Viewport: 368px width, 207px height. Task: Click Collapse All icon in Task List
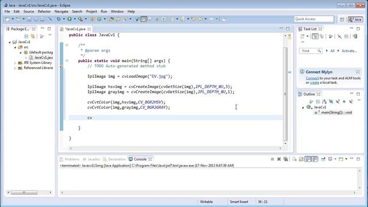pos(346,36)
